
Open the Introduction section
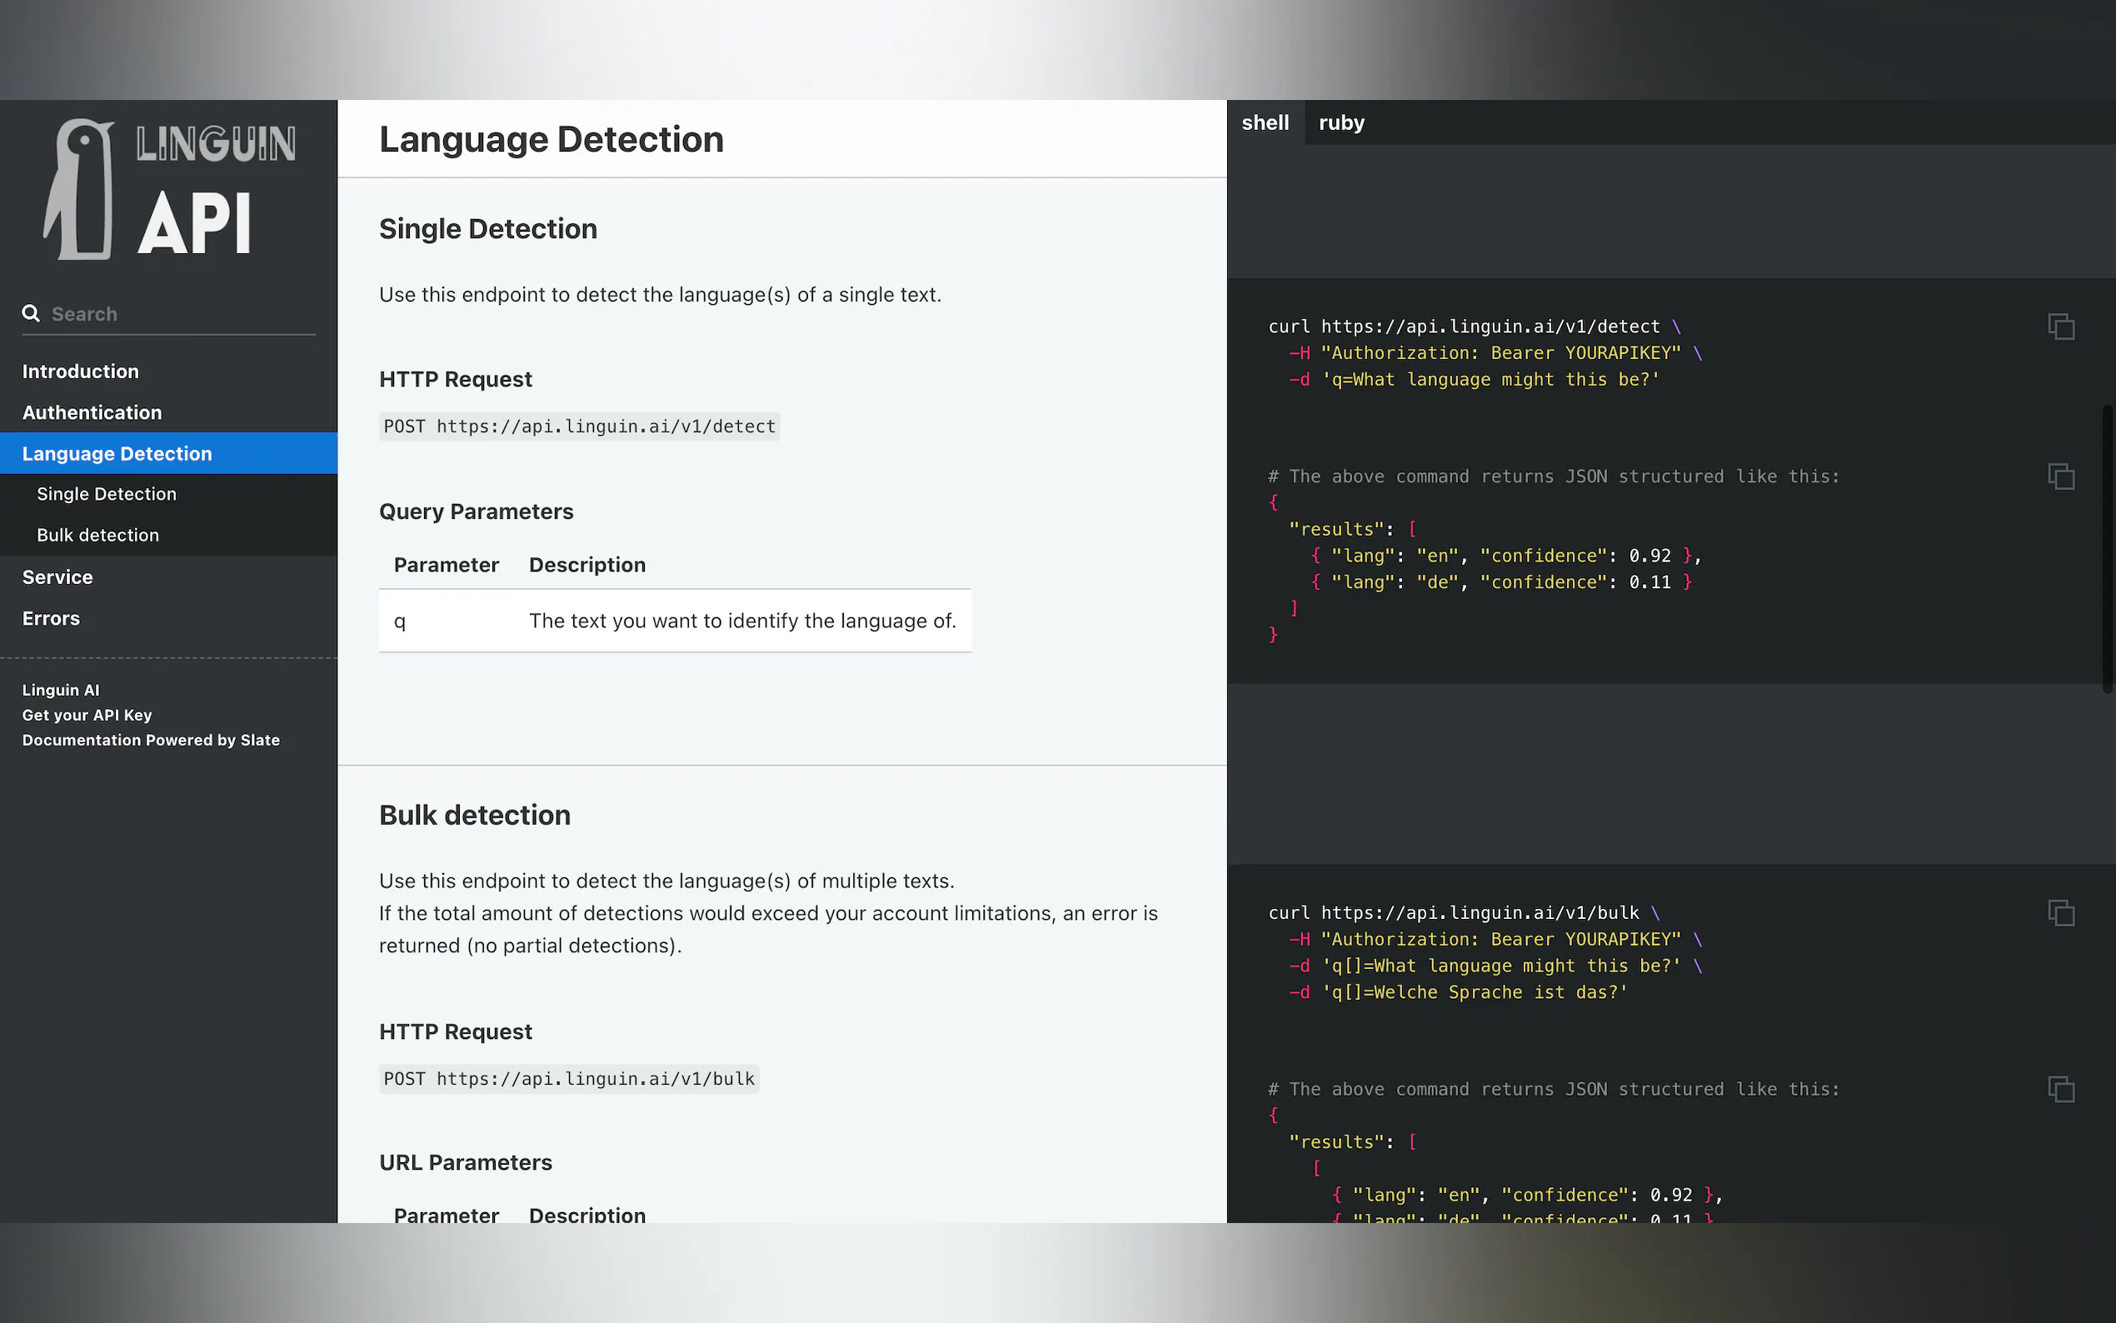point(81,371)
